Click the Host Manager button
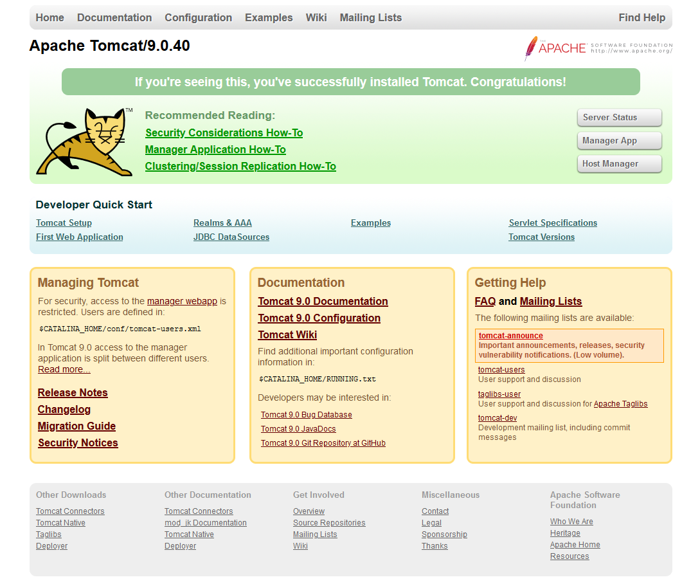This screenshot has height=584, width=682. (620, 163)
